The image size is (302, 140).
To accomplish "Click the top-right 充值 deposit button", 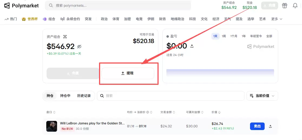I will 270,6.
